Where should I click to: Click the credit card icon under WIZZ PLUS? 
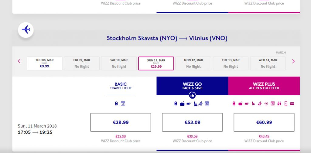pyautogui.click(x=292, y=104)
